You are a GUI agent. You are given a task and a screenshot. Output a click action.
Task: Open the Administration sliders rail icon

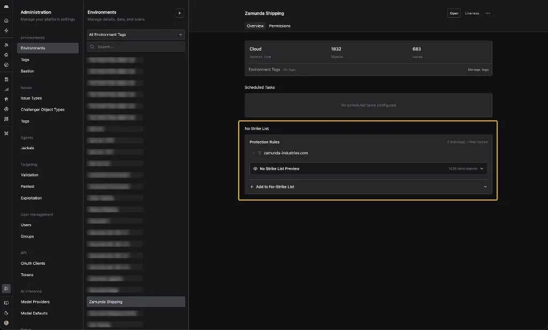6,288
